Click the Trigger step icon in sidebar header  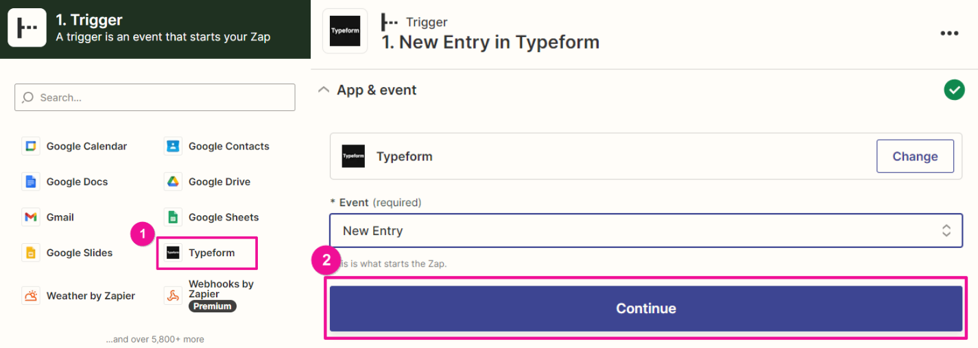(x=27, y=28)
